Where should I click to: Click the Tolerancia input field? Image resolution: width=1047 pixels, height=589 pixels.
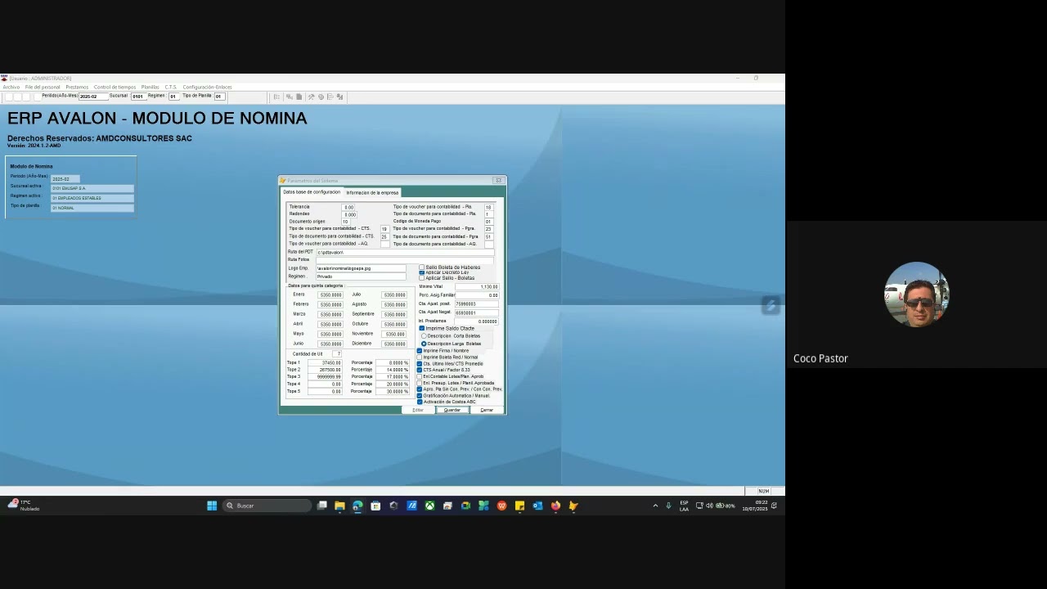coord(349,208)
